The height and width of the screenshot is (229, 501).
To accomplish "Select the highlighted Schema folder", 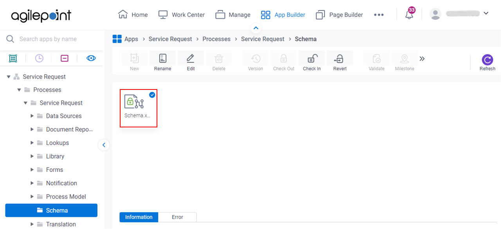I will point(51,210).
